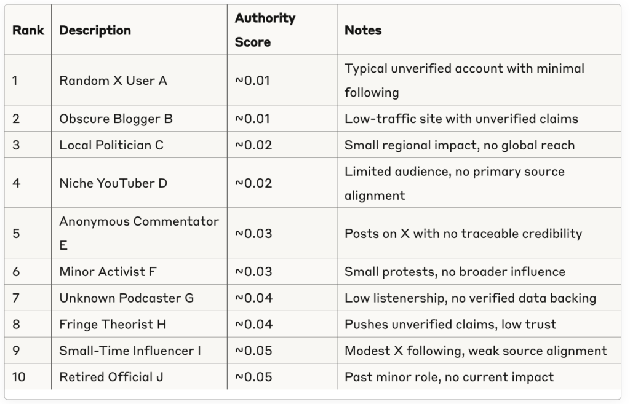Screen dimensions: 630x404
Task: Click the rank 10 number cell
Action: (28, 377)
